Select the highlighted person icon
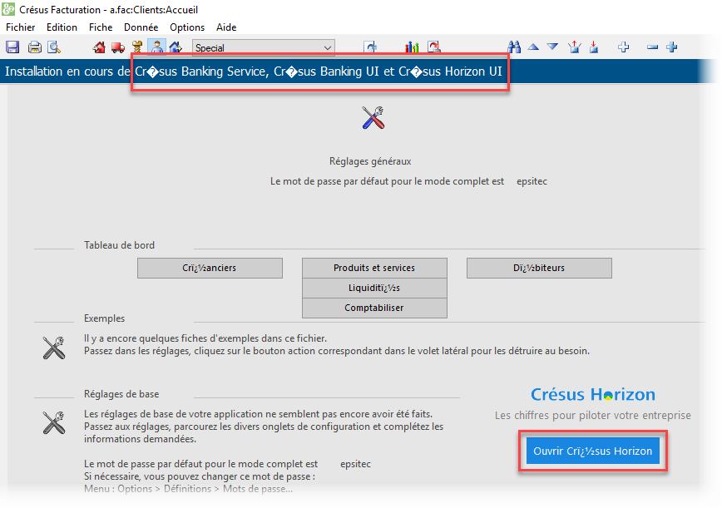 156,47
